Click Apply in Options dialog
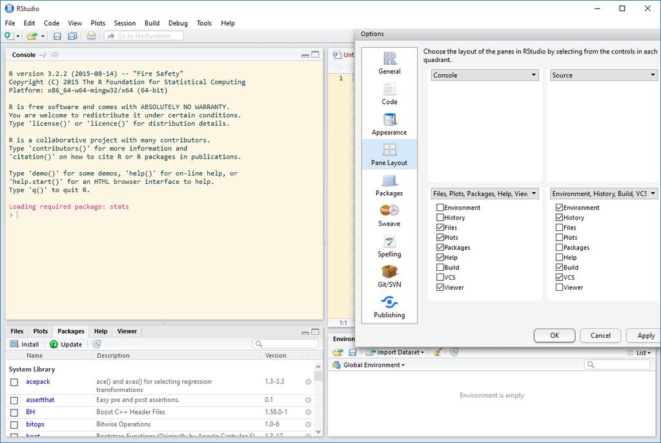The height and width of the screenshot is (443, 661). 644,335
